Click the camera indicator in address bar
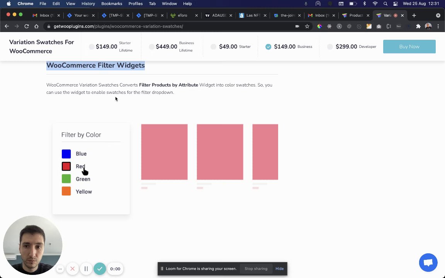The width and height of the screenshot is (445, 278). [x=297, y=26]
